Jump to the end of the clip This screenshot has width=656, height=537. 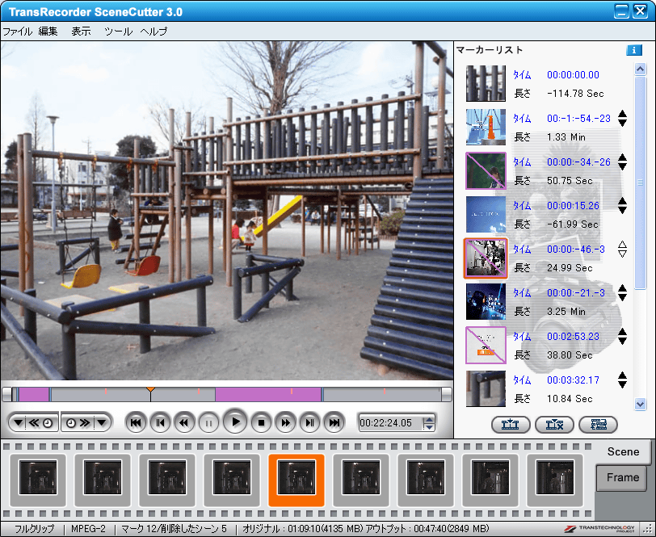pos(334,423)
